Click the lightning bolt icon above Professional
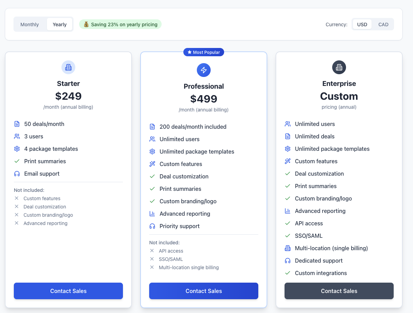Viewport: 413px width, 313px height. pyautogui.click(x=204, y=70)
